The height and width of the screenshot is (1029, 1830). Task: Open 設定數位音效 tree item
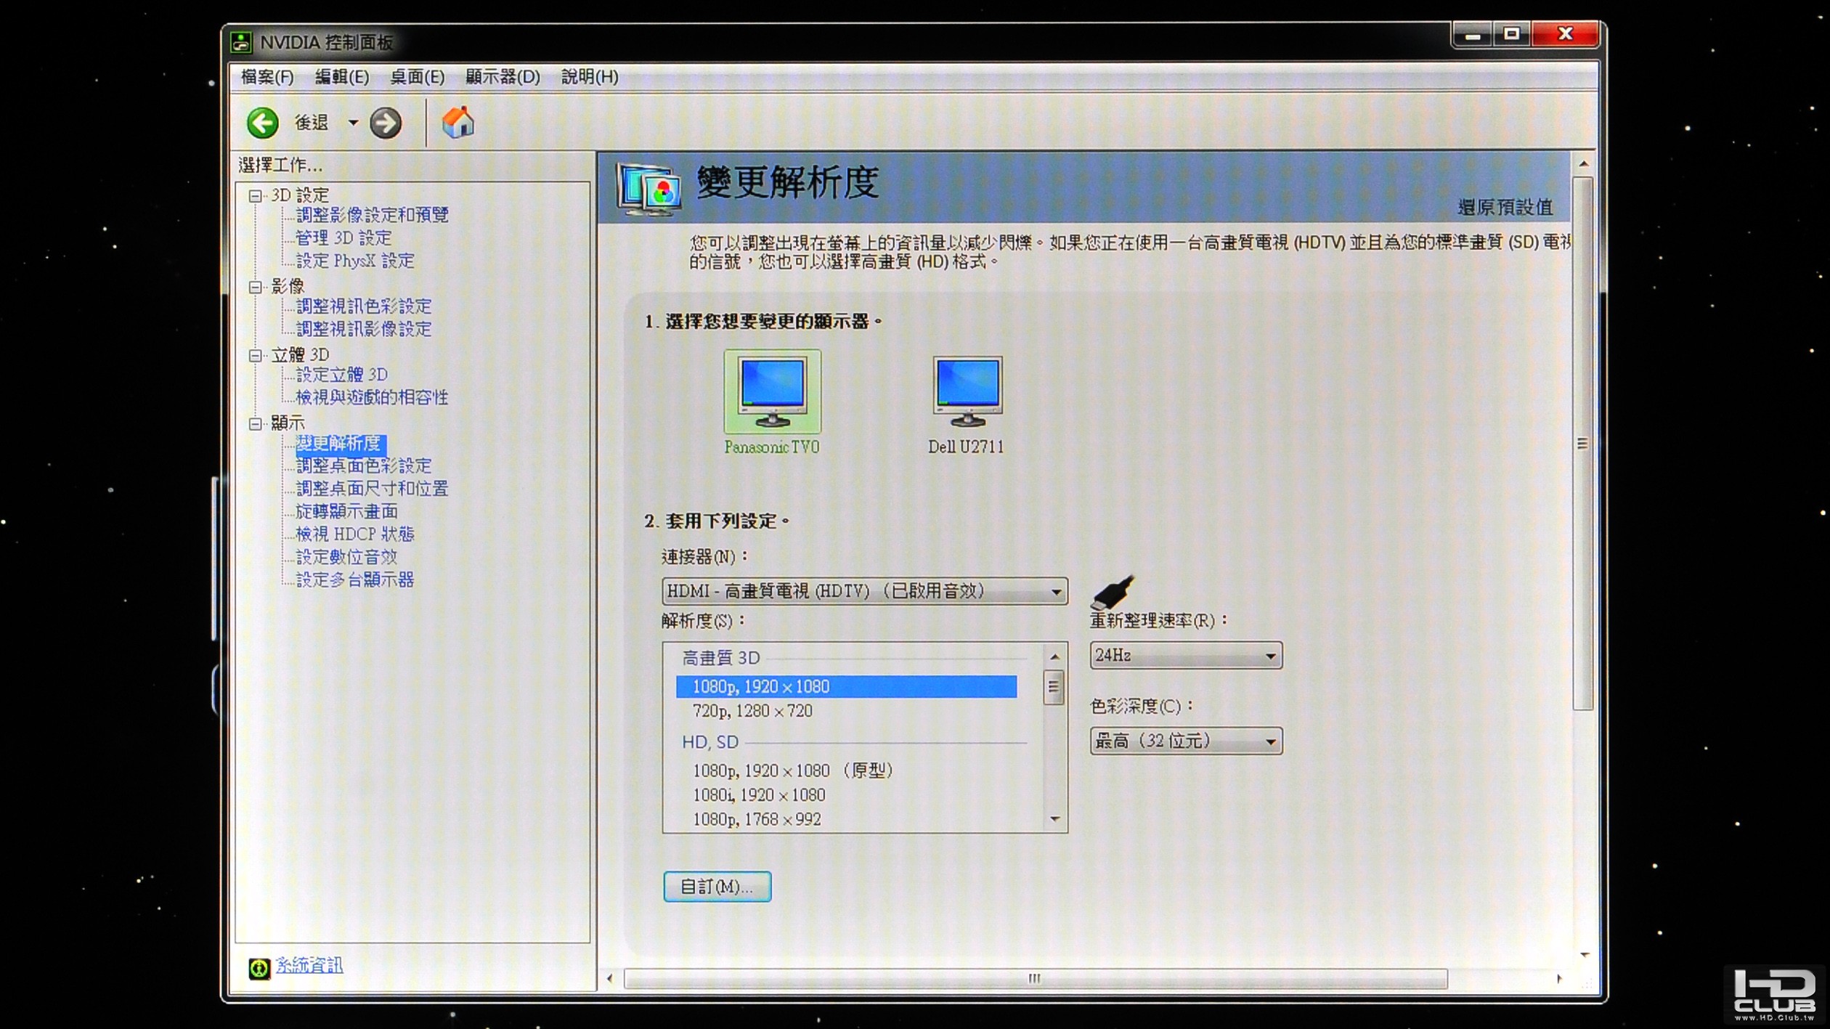(346, 557)
